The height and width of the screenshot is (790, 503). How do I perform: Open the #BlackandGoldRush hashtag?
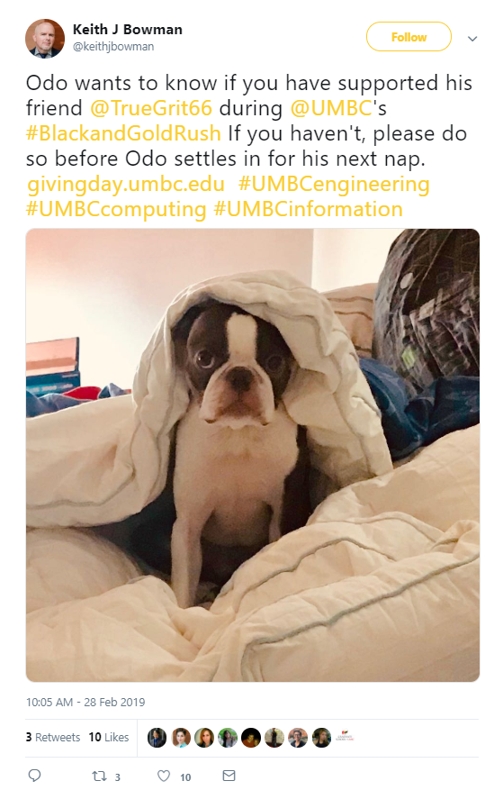(123, 133)
